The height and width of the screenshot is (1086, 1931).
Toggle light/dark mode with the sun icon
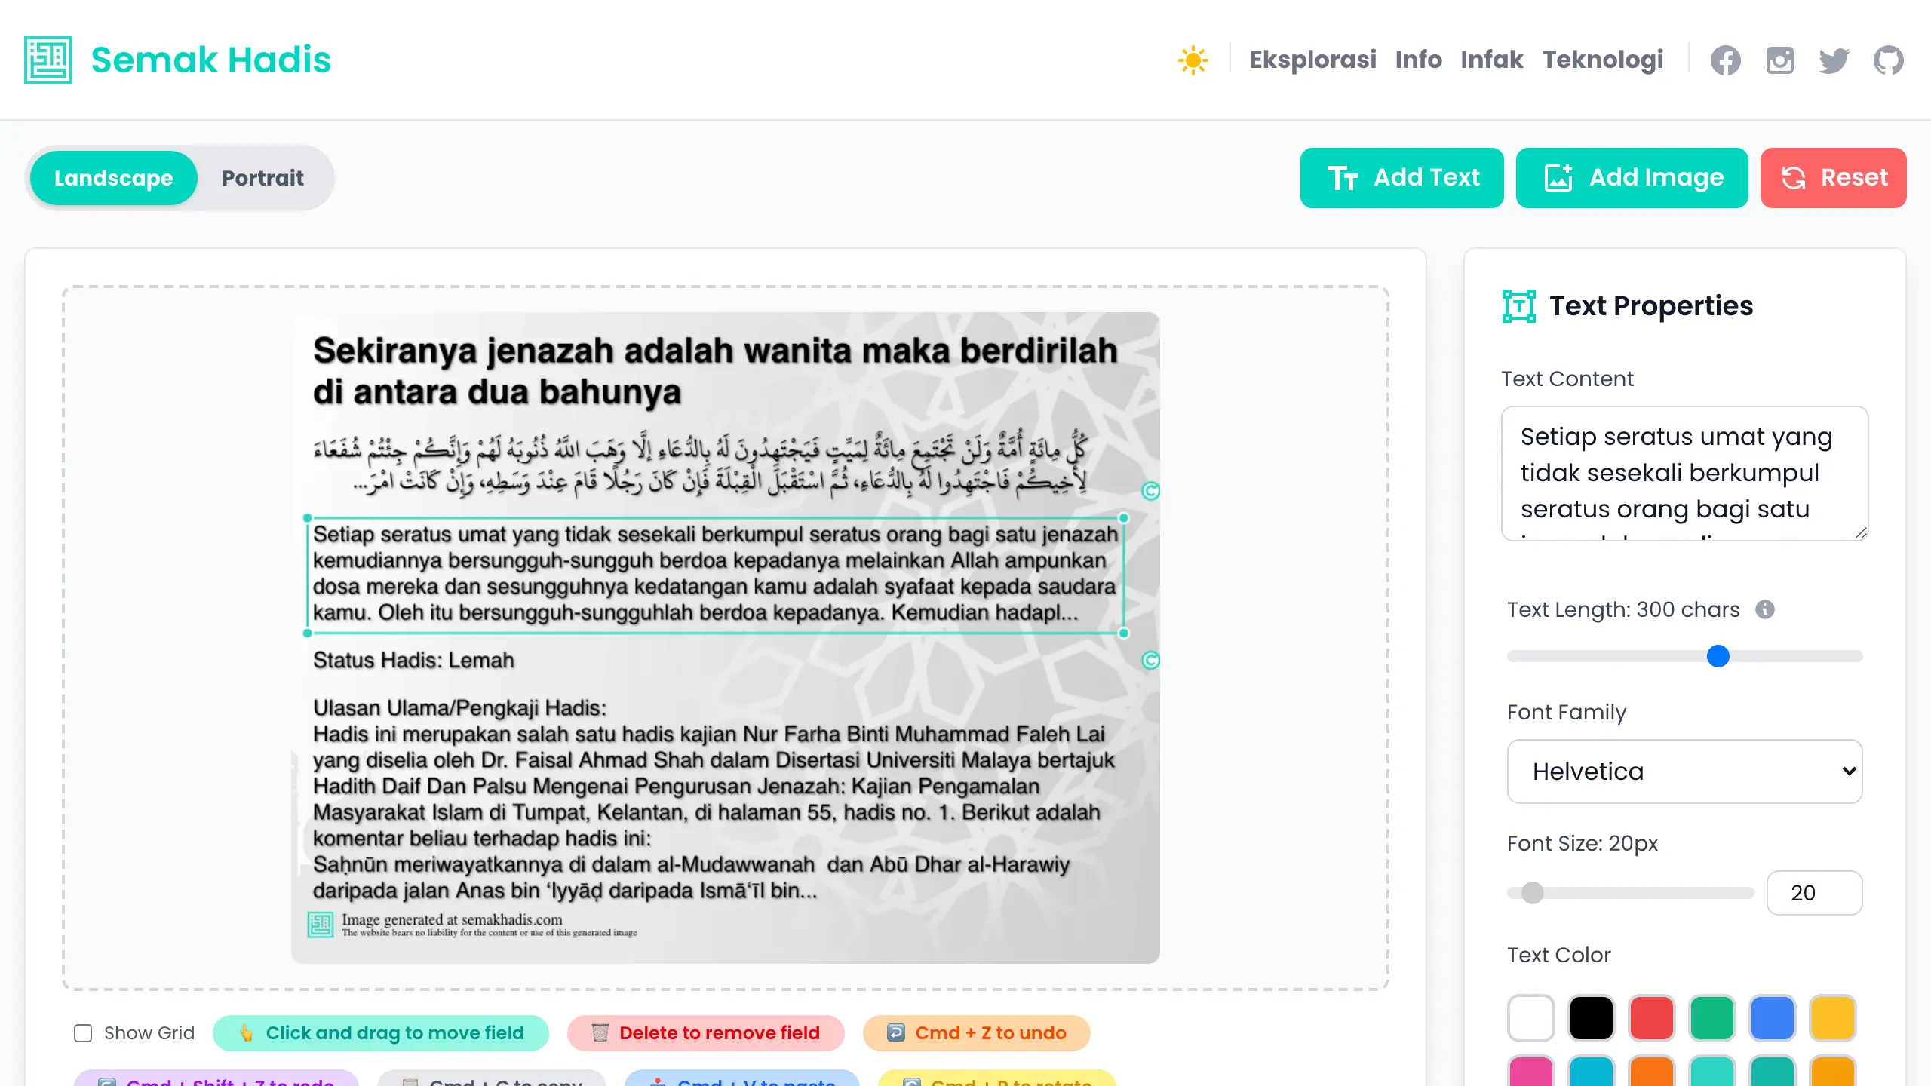(1194, 60)
